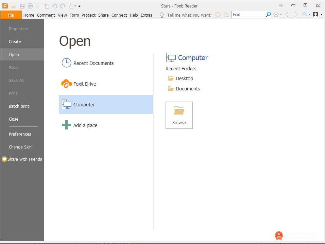The image size is (325, 244).
Task: Open the View ribbon tab
Action: click(x=63, y=15)
